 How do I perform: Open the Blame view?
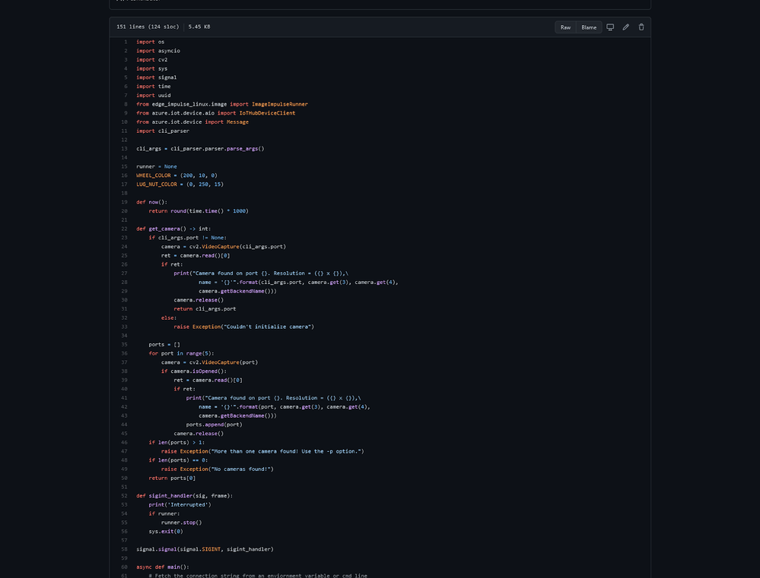pyautogui.click(x=589, y=27)
